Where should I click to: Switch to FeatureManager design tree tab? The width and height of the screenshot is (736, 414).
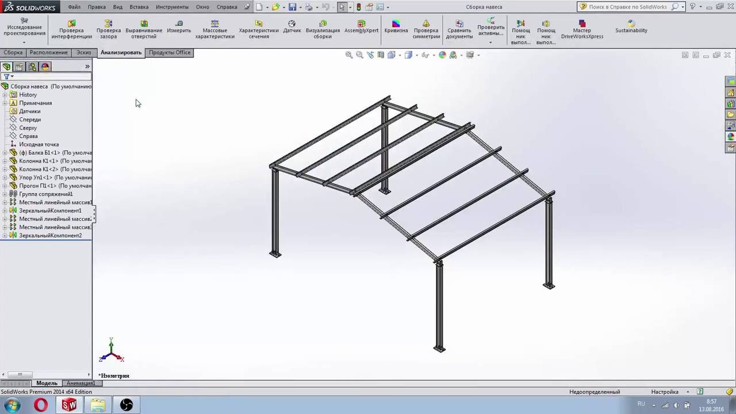point(7,67)
